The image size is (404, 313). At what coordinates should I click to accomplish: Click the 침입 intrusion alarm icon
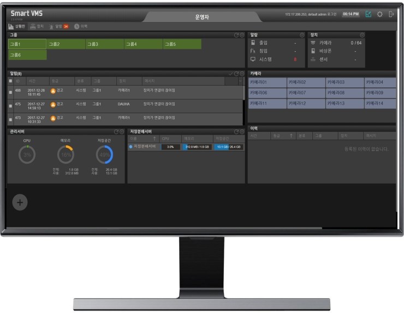pos(253,51)
